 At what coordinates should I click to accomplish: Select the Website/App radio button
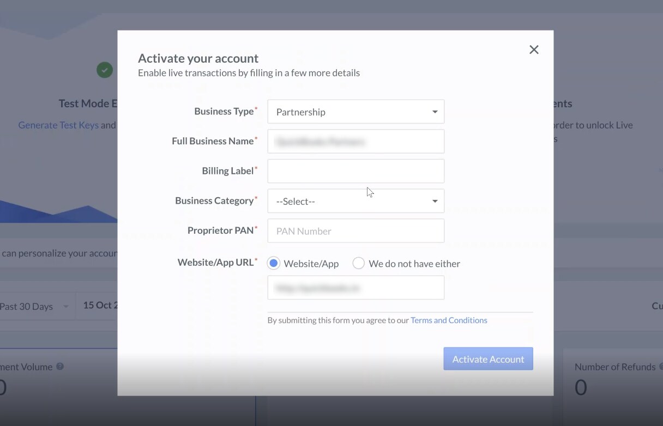pyautogui.click(x=273, y=263)
